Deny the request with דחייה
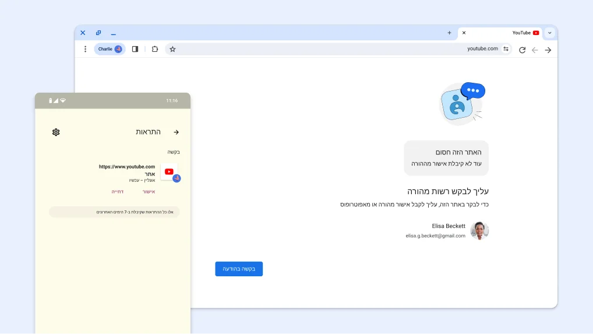 (x=118, y=192)
